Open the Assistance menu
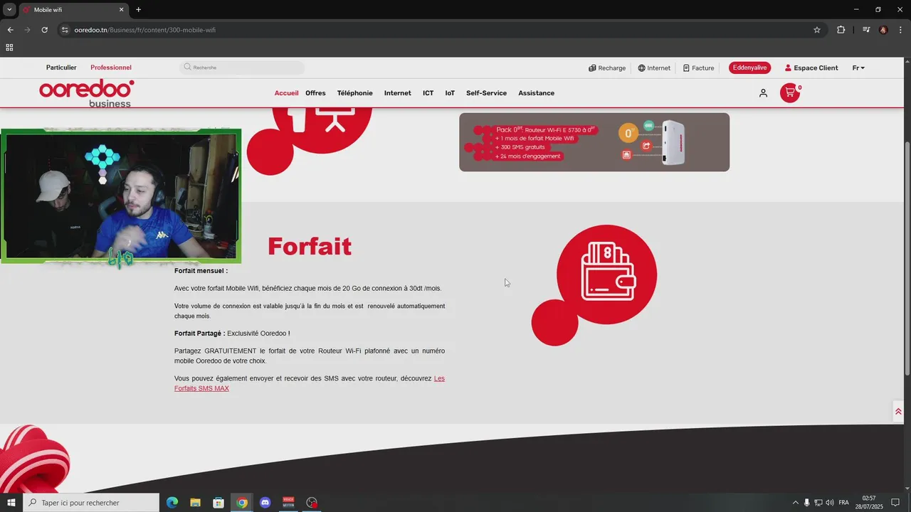 pos(536,93)
